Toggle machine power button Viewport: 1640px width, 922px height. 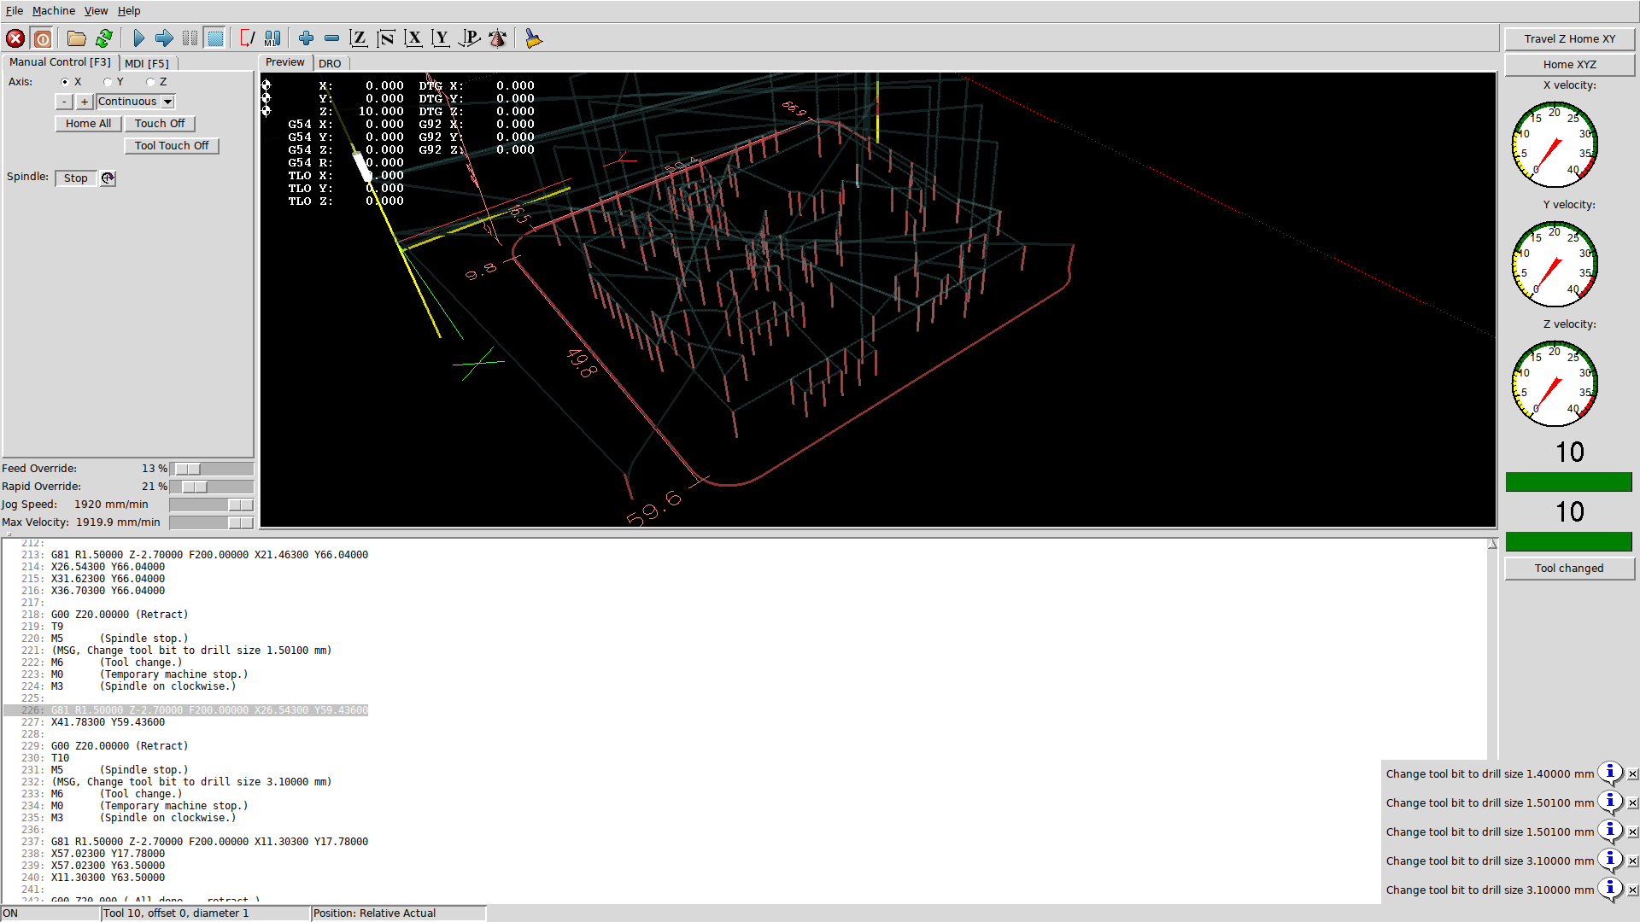coord(43,38)
